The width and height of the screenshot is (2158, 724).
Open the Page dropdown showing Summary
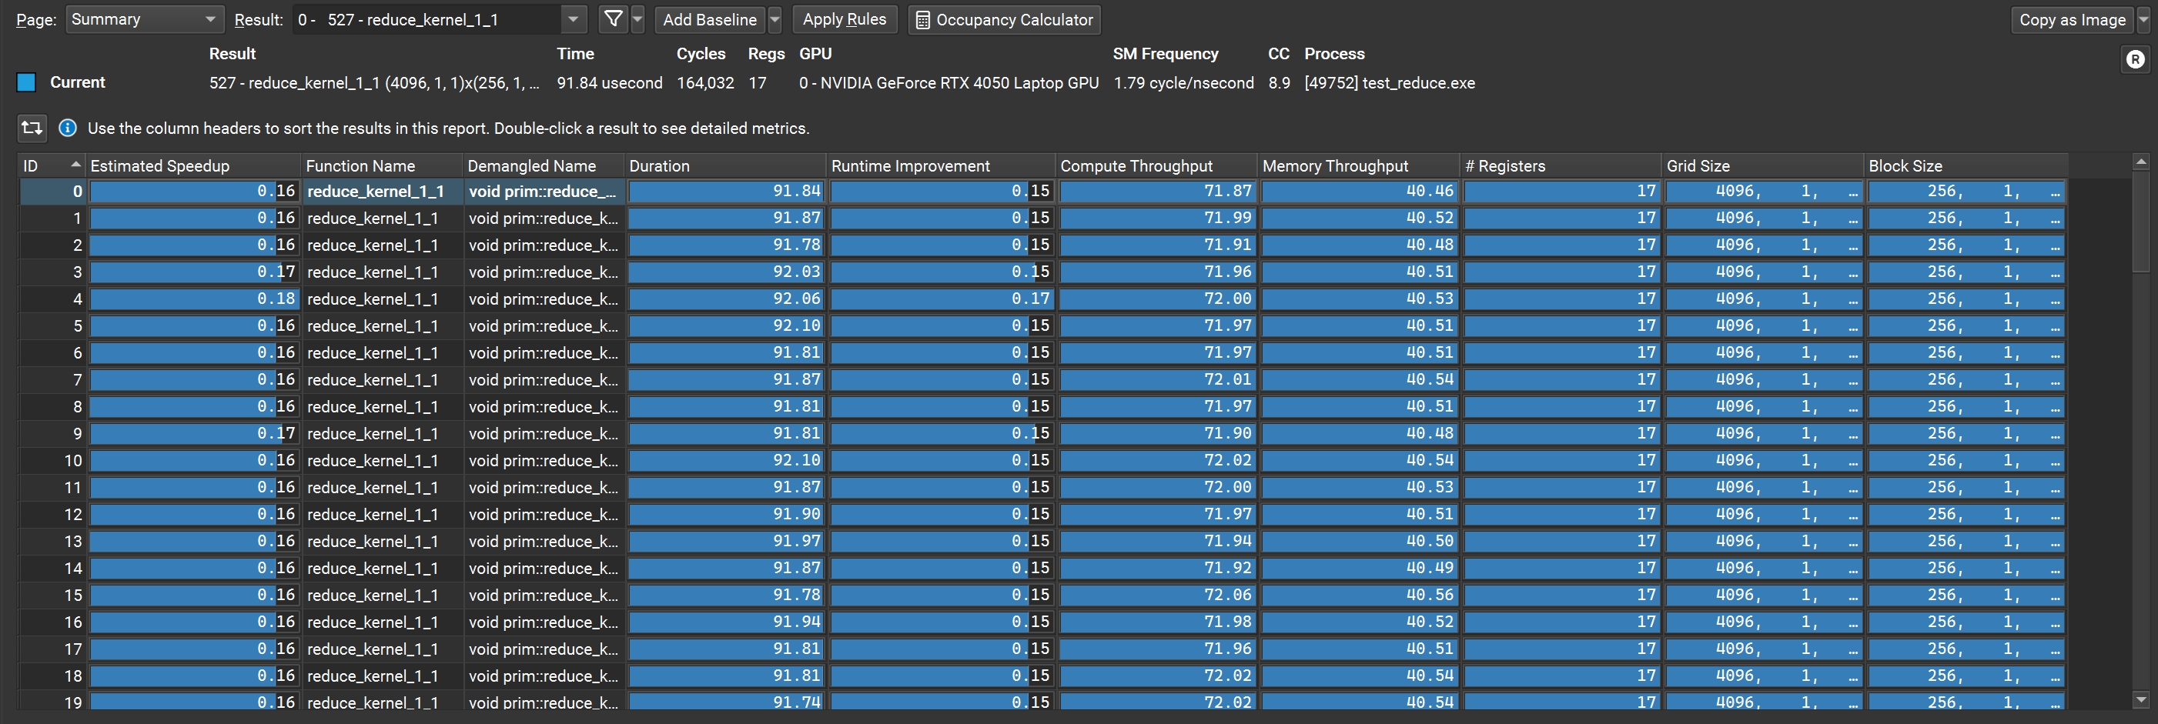(144, 19)
